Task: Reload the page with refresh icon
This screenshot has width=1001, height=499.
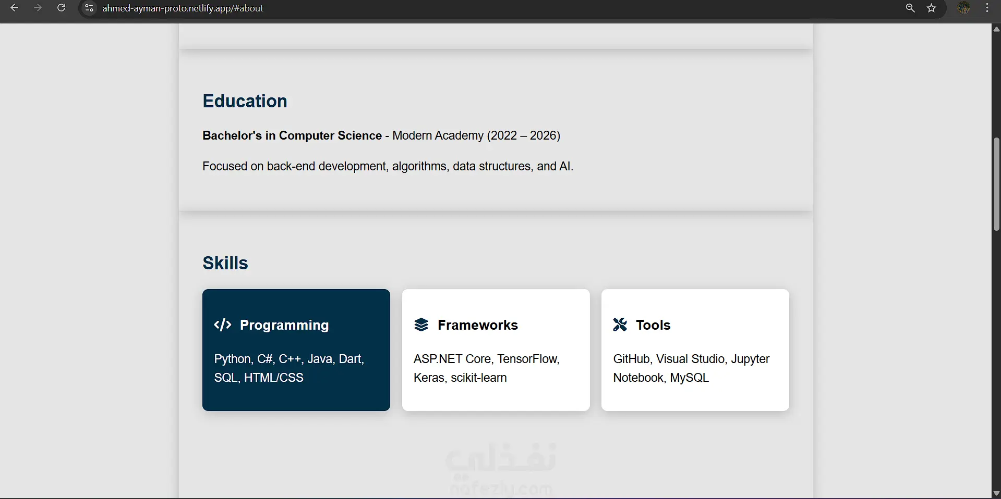Action: pyautogui.click(x=61, y=8)
